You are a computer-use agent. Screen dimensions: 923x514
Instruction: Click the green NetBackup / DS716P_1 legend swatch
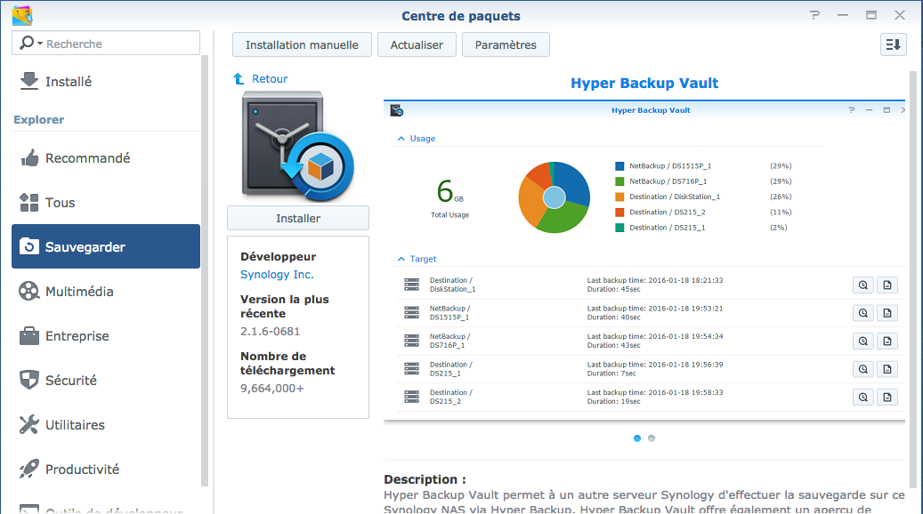619,181
